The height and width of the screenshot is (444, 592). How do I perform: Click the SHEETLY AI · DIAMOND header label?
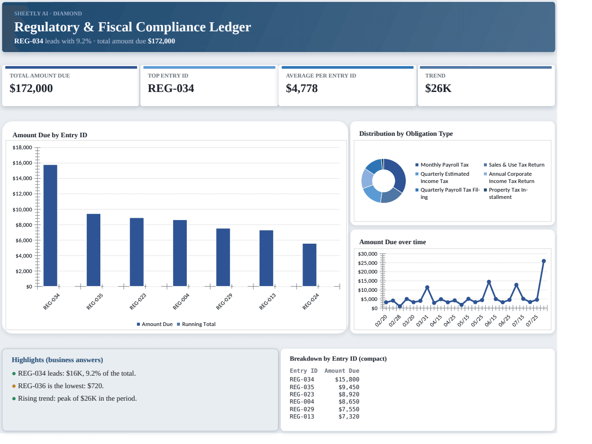48,13
